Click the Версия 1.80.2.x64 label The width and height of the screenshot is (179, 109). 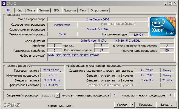[x=61, y=106]
